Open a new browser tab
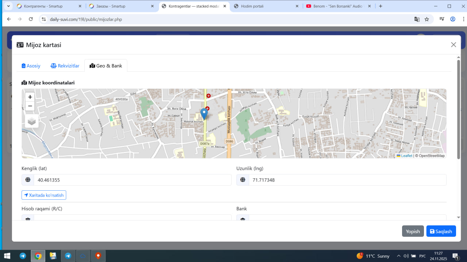This screenshot has height=262, width=467. point(381,6)
